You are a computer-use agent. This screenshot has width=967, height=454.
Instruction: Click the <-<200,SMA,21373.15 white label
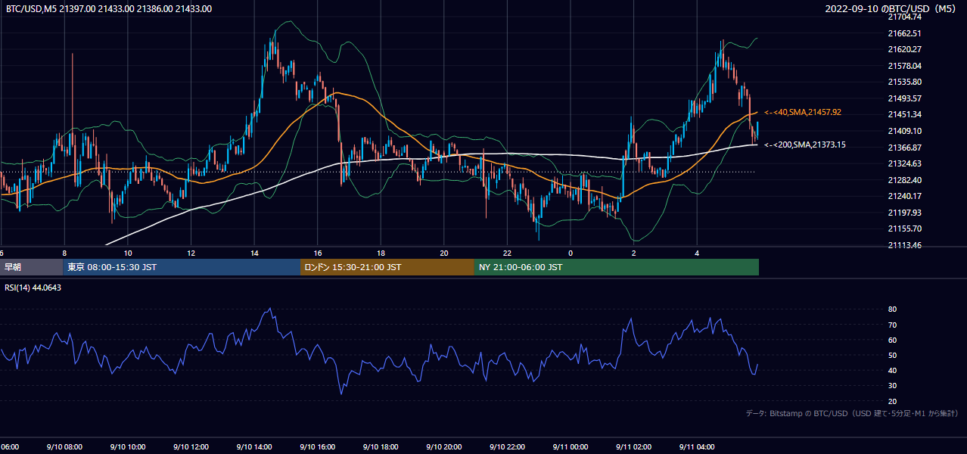click(x=805, y=145)
